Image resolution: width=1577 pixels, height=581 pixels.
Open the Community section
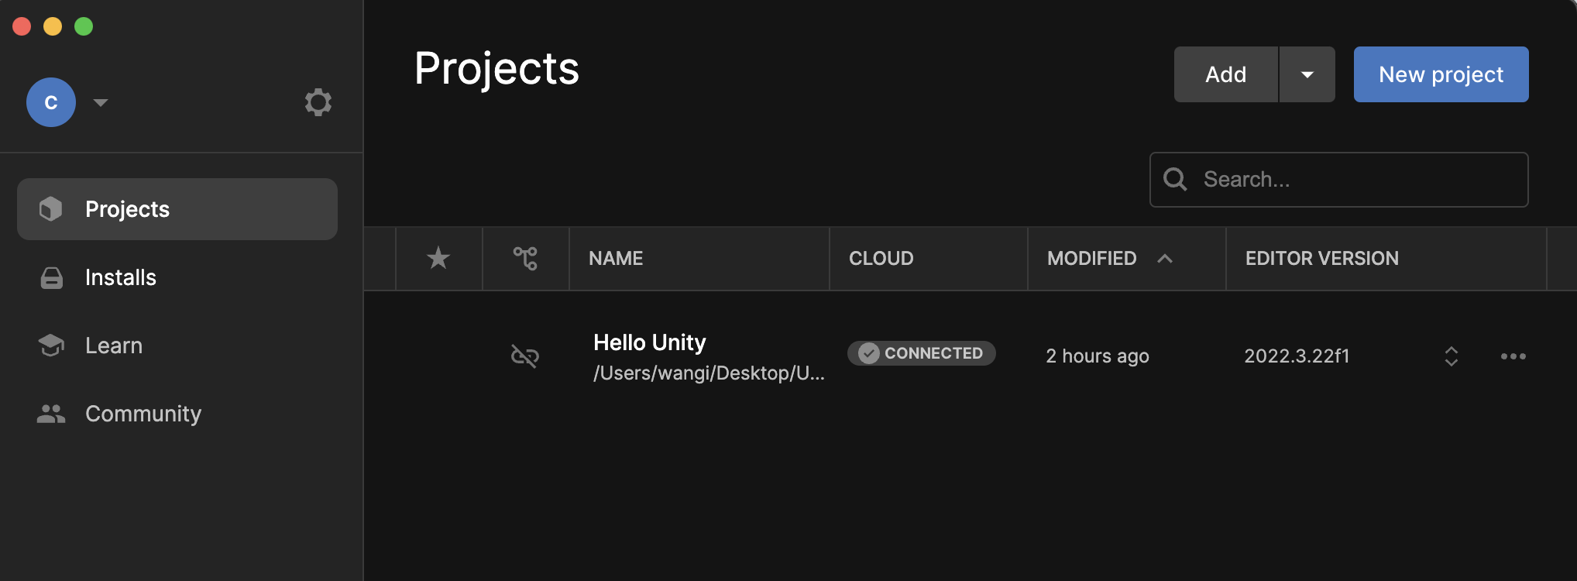(x=143, y=414)
